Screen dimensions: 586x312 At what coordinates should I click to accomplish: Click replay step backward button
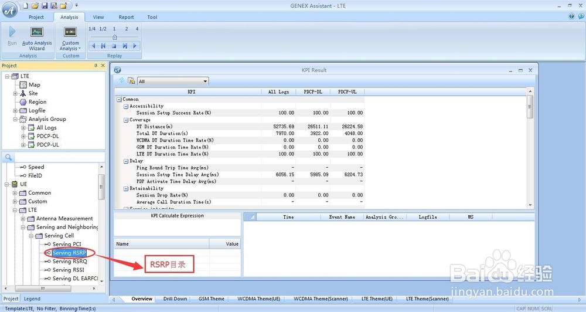[104, 46]
